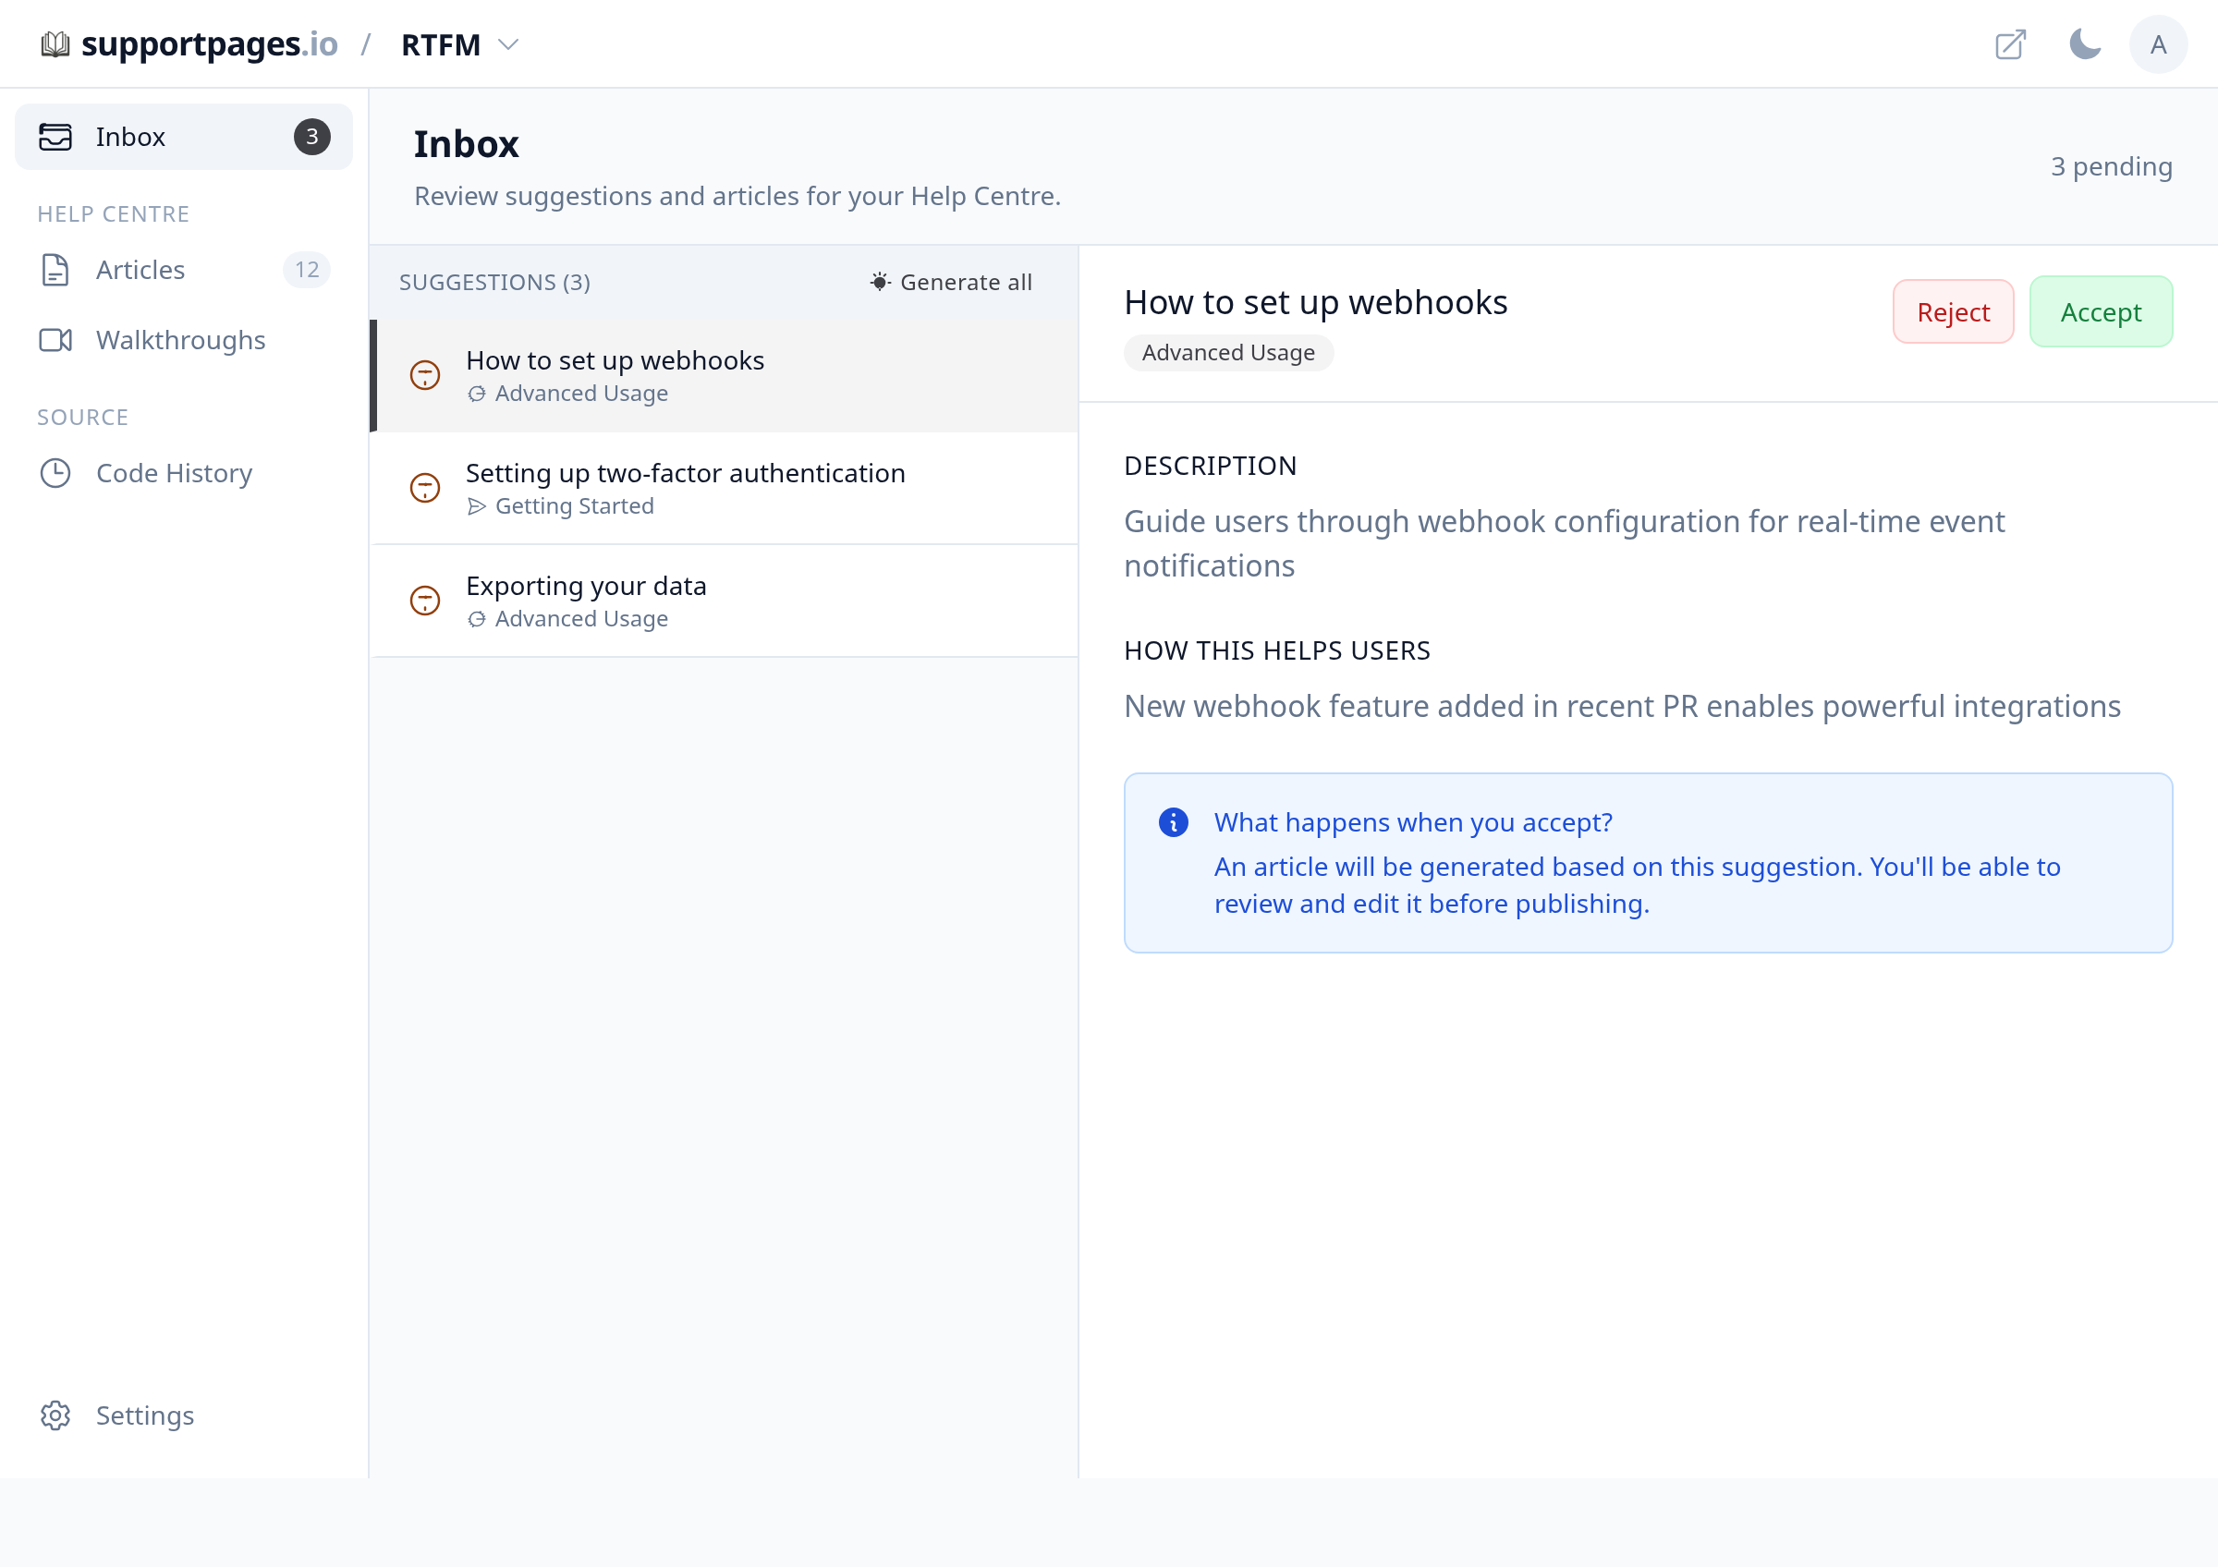This screenshot has height=1567, width=2218.
Task: Click the sparkle icon beside Generate all
Action: [x=879, y=282]
